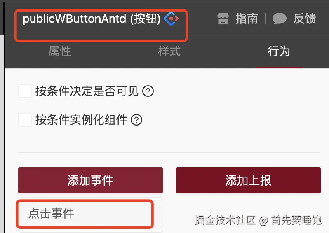Tick the 按条件实例化组件 checkbox
Viewport: 329px width, 233px height.
25,120
